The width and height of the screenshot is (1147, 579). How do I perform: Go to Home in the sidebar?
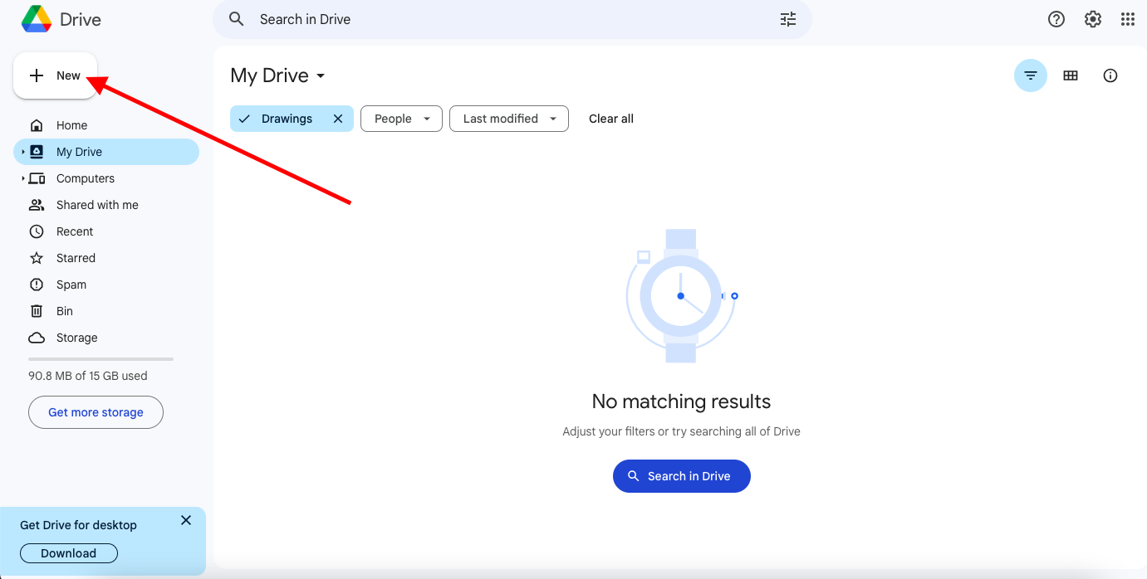point(106,125)
